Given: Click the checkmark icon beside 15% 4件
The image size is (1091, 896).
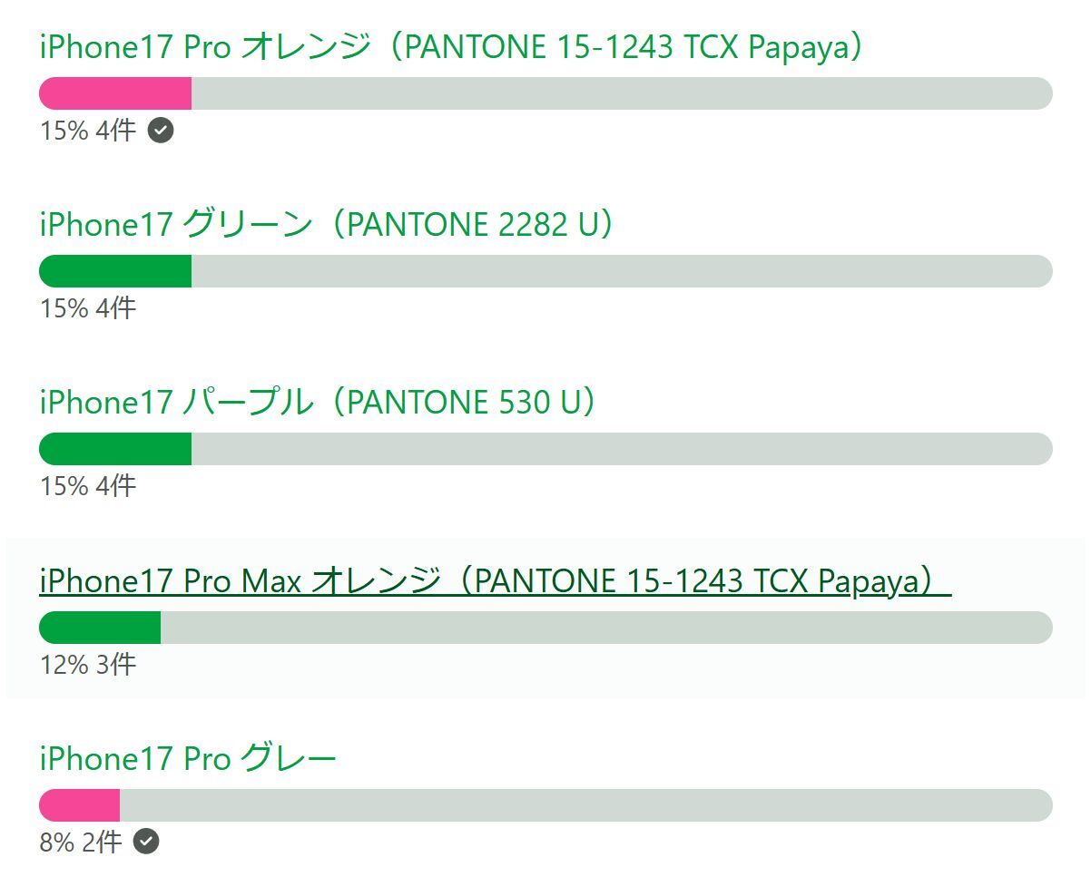Looking at the screenshot, I should [x=161, y=131].
